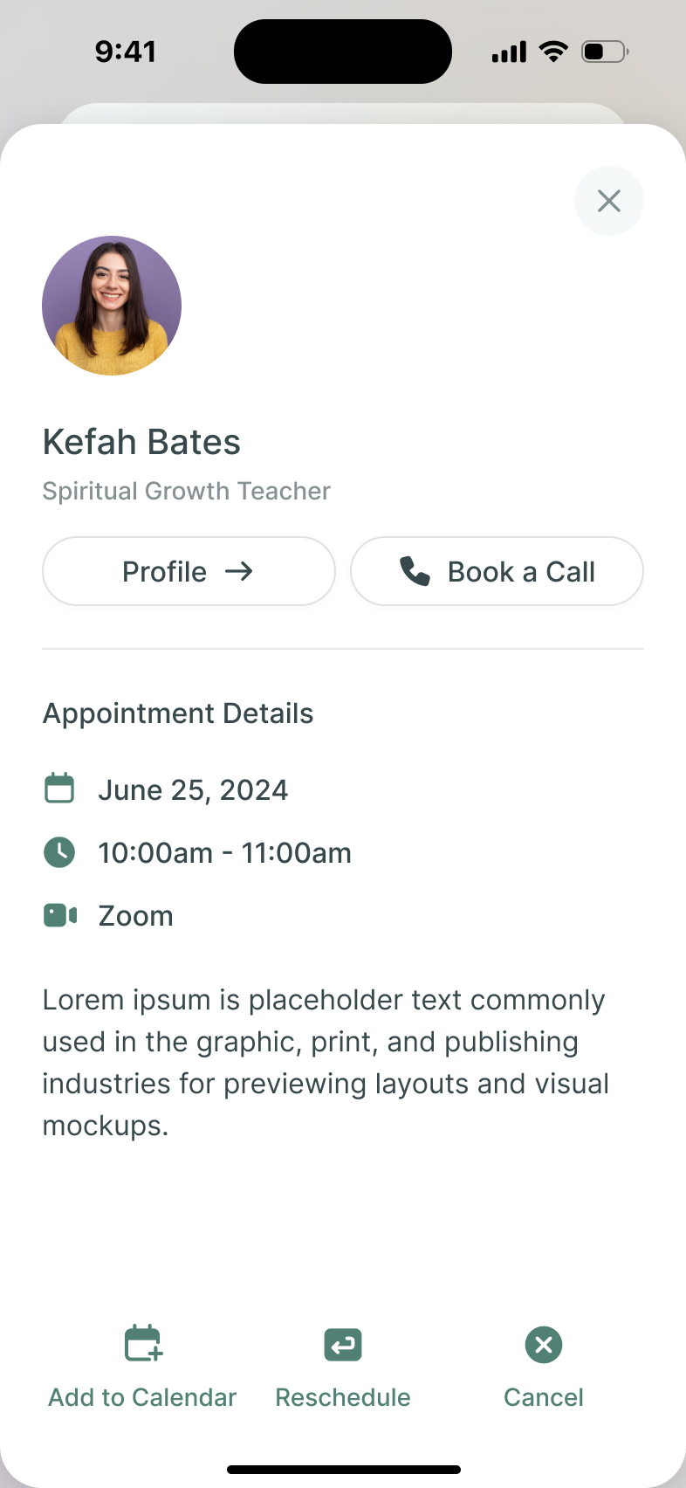This screenshot has height=1488, width=686.
Task: Click the calendar icon beside June 25, 2024
Action: [59, 789]
